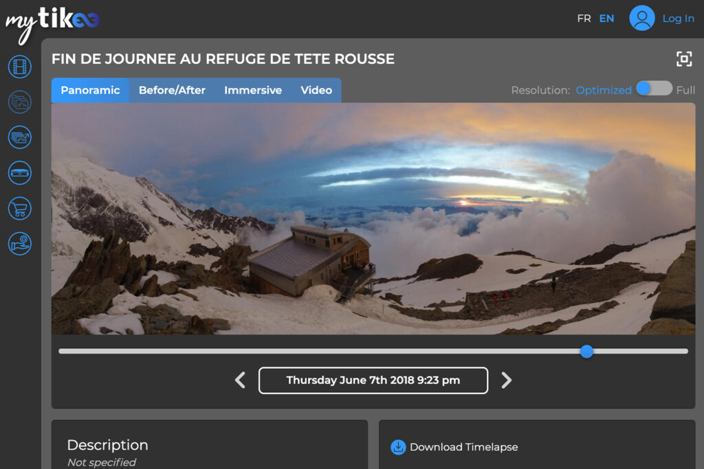Switch to the Video tab
Viewport: 704px width, 469px height.
[x=316, y=90]
